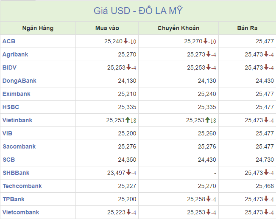Screen dimensions: 276x219
Task: Open the BIDV bank link
Action: pyautogui.click(x=9, y=67)
